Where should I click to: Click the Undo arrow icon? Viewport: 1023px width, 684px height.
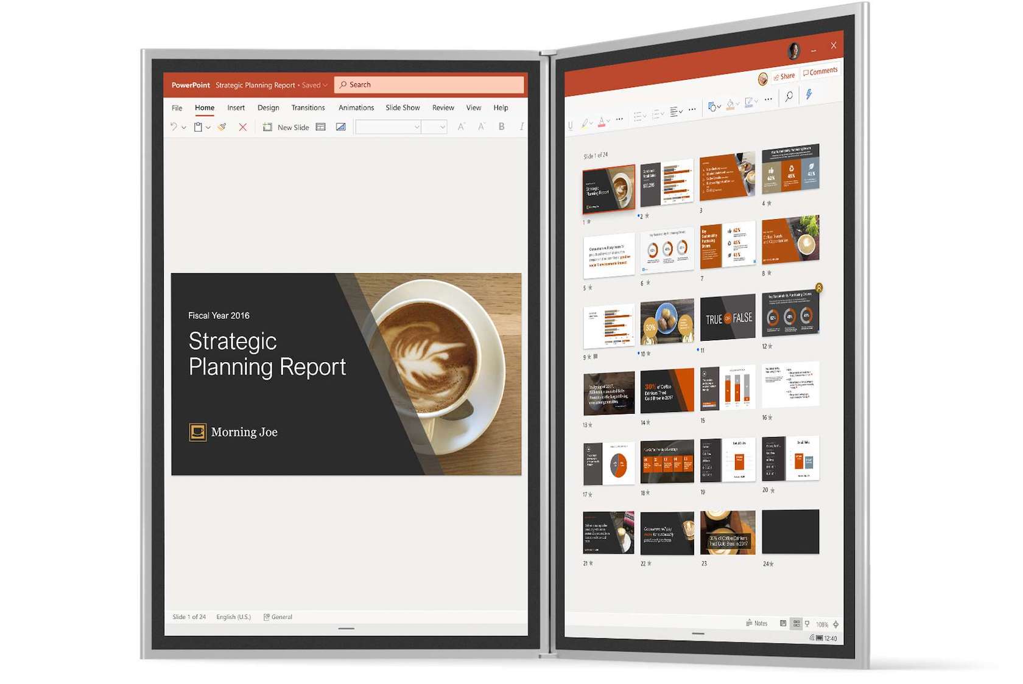174,127
